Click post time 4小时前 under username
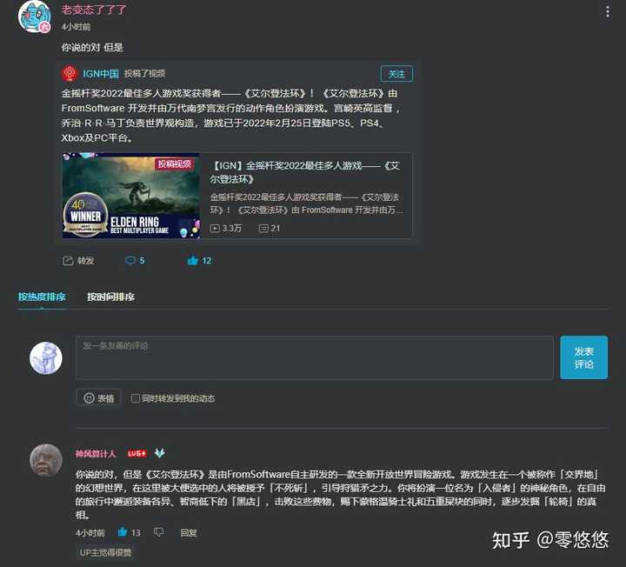 pyautogui.click(x=76, y=27)
